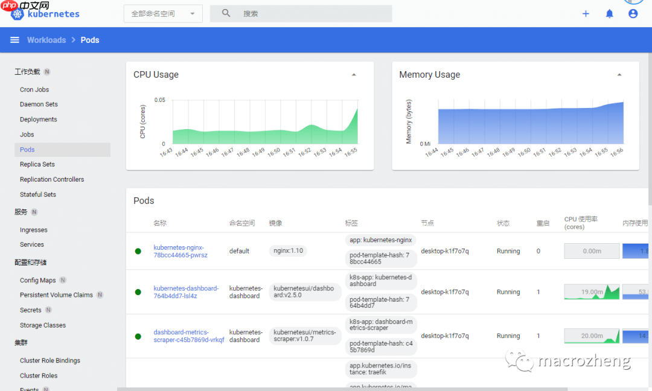Click the CPU usage bar of kubernetes-dashboard pod
The height and width of the screenshot is (391, 652).
pos(592,292)
